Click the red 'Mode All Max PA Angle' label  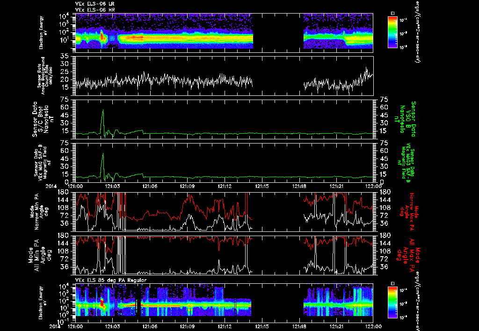[x=409, y=255]
